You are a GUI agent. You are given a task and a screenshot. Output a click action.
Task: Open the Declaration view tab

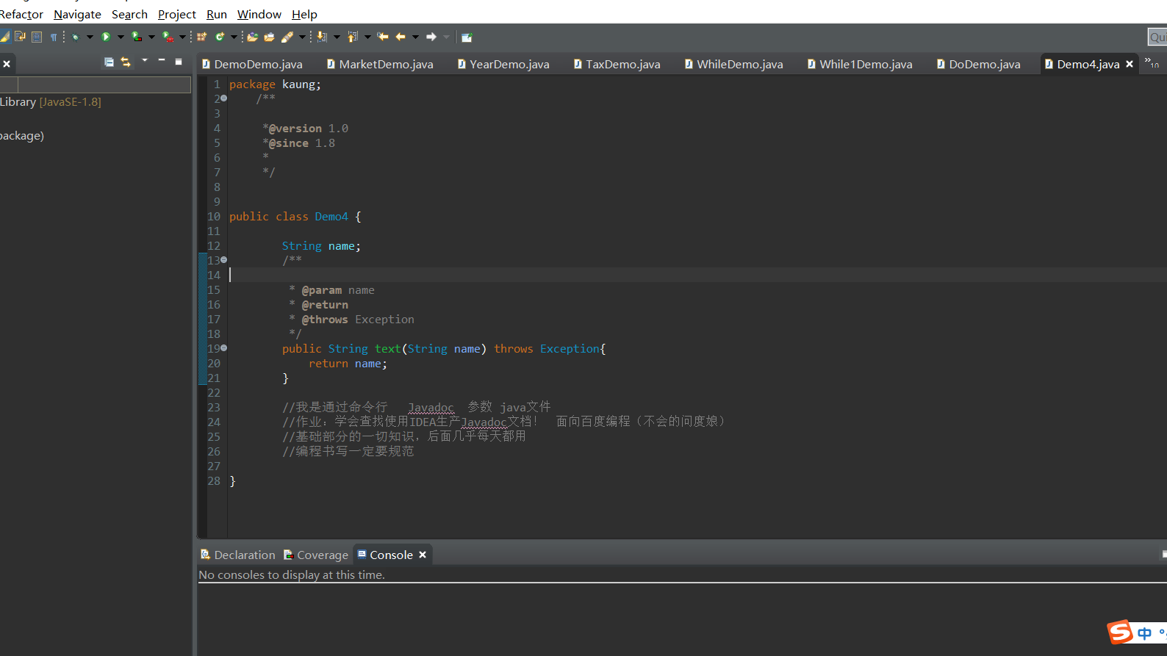tap(238, 555)
